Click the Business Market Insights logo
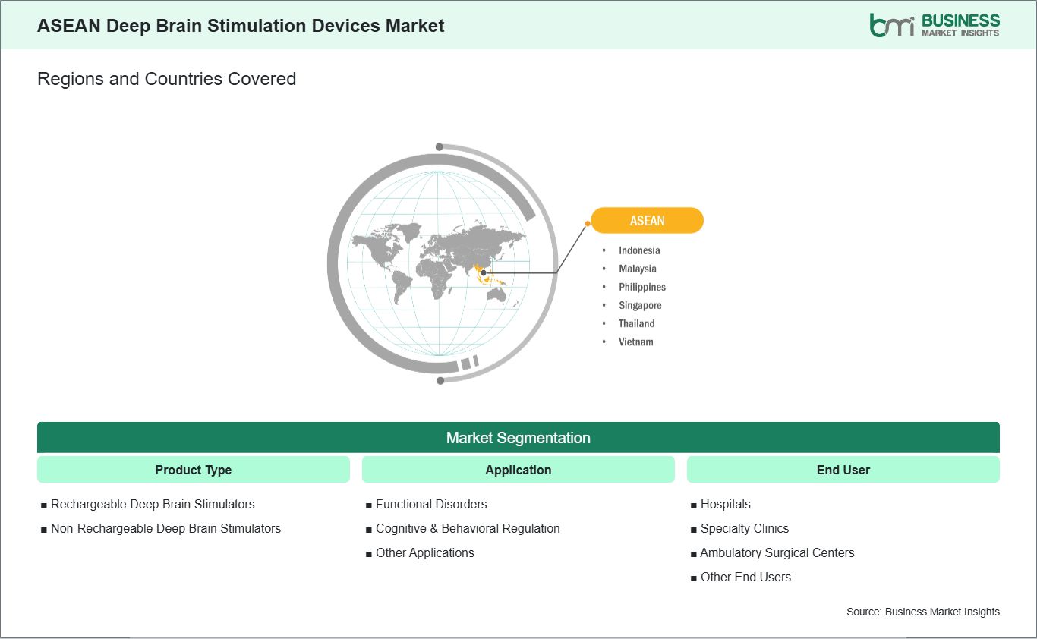Viewport: 1037px width, 639px height. coord(935,25)
